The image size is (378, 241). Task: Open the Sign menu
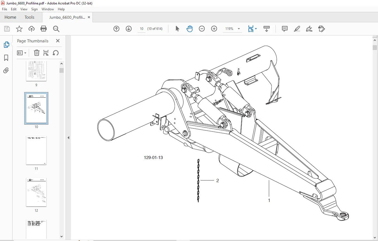(x=34, y=9)
